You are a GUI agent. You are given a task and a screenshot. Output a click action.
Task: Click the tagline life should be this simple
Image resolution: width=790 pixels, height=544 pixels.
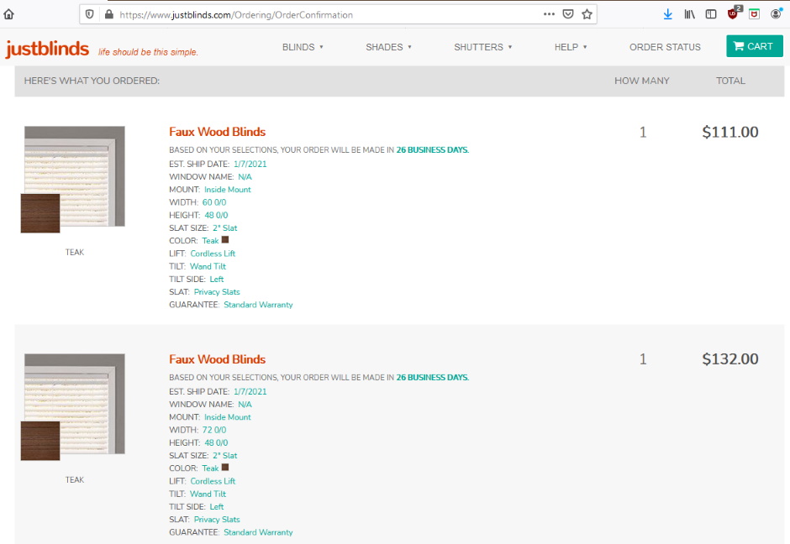[148, 52]
